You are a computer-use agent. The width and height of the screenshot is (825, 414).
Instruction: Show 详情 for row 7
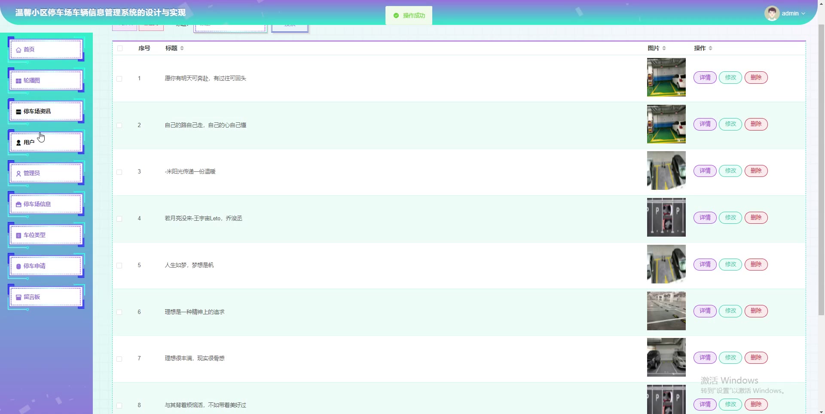coord(705,358)
